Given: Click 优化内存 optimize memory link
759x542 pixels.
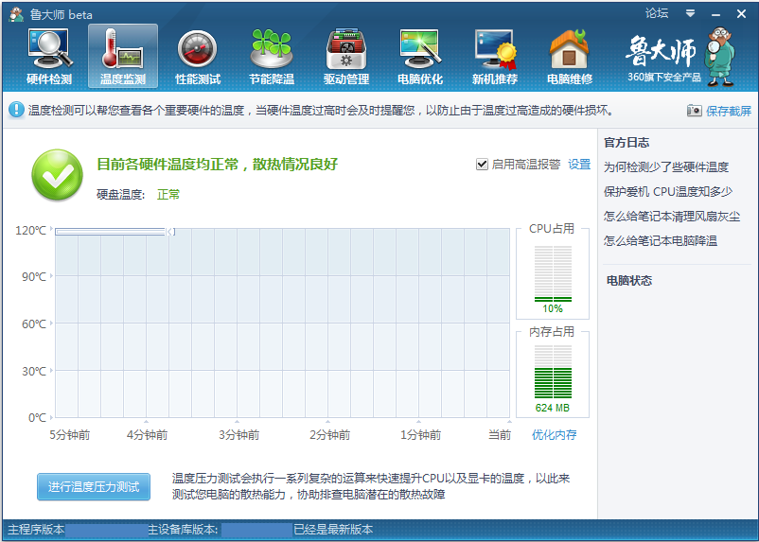Looking at the screenshot, I should pos(554,435).
